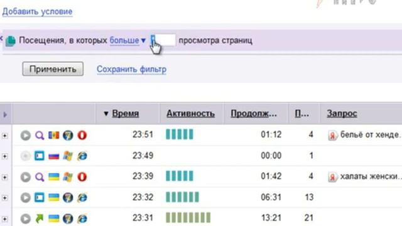Click the Opera browser icon in the 23:39 row
402x226 pixels.
coord(82,177)
